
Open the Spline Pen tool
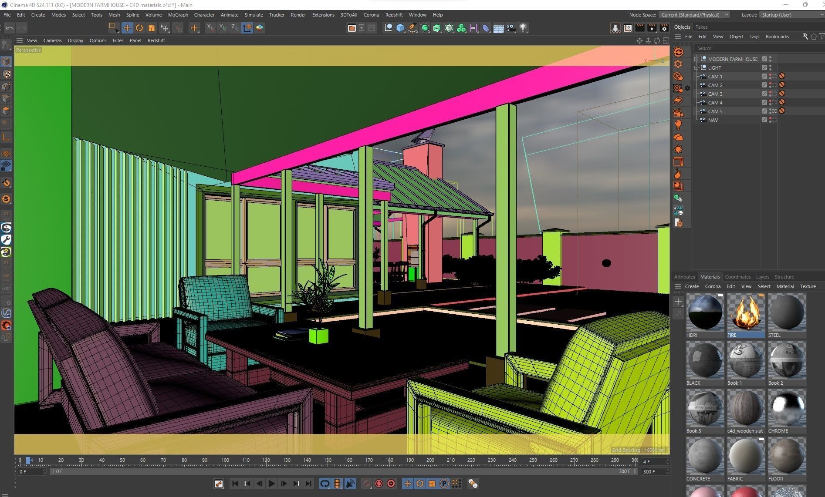coord(412,28)
